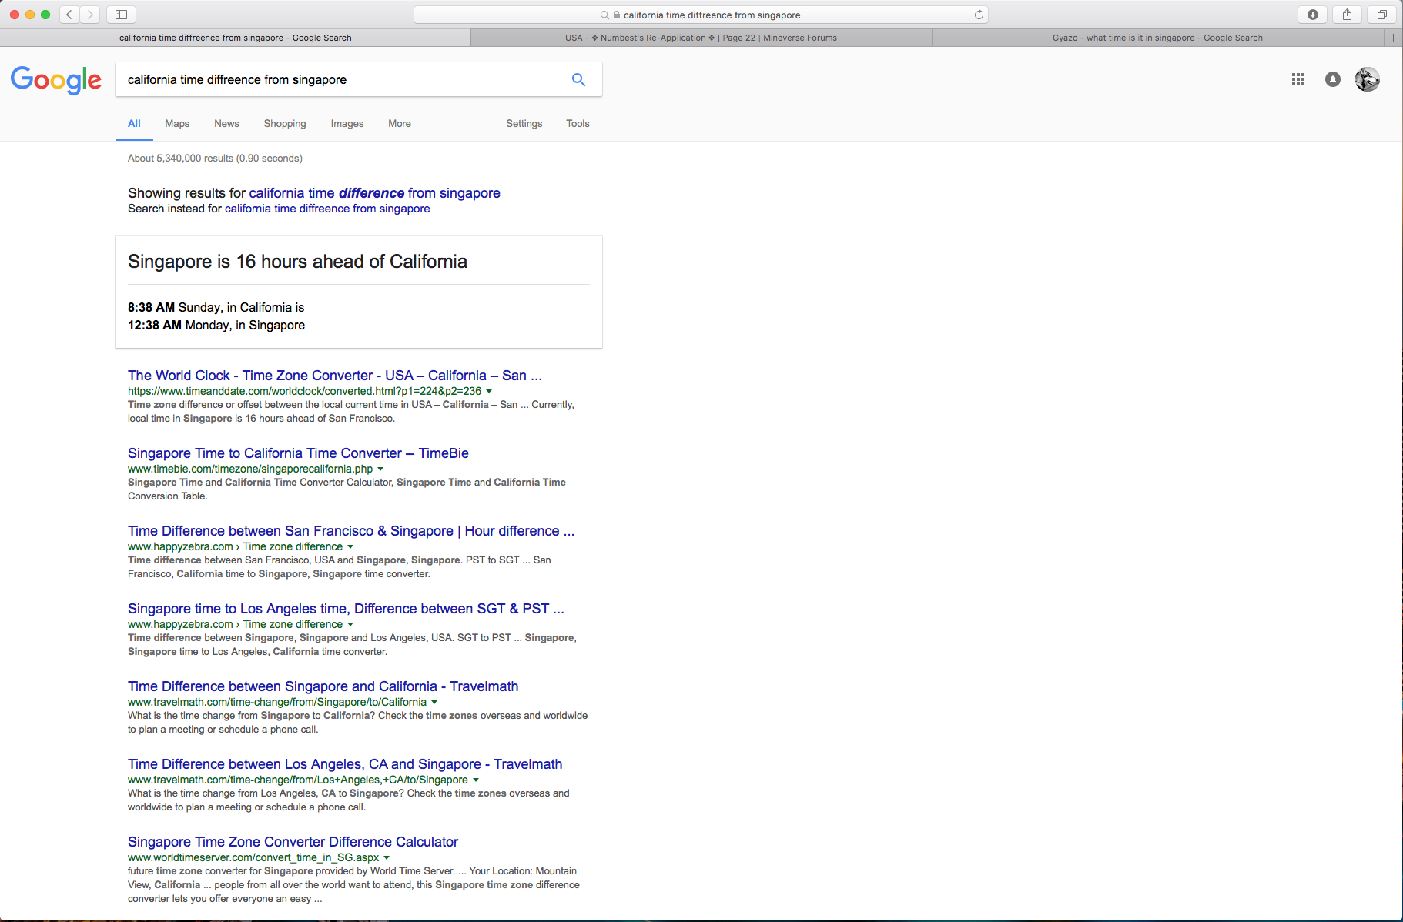The image size is (1403, 922).
Task: Select the california time difference tab
Action: click(235, 38)
